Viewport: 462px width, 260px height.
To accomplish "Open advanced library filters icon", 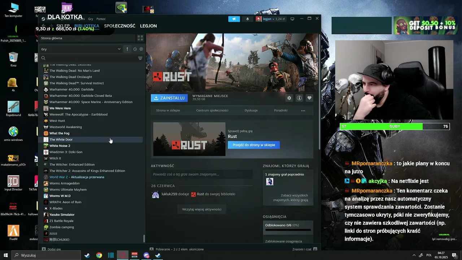I will tap(140, 58).
